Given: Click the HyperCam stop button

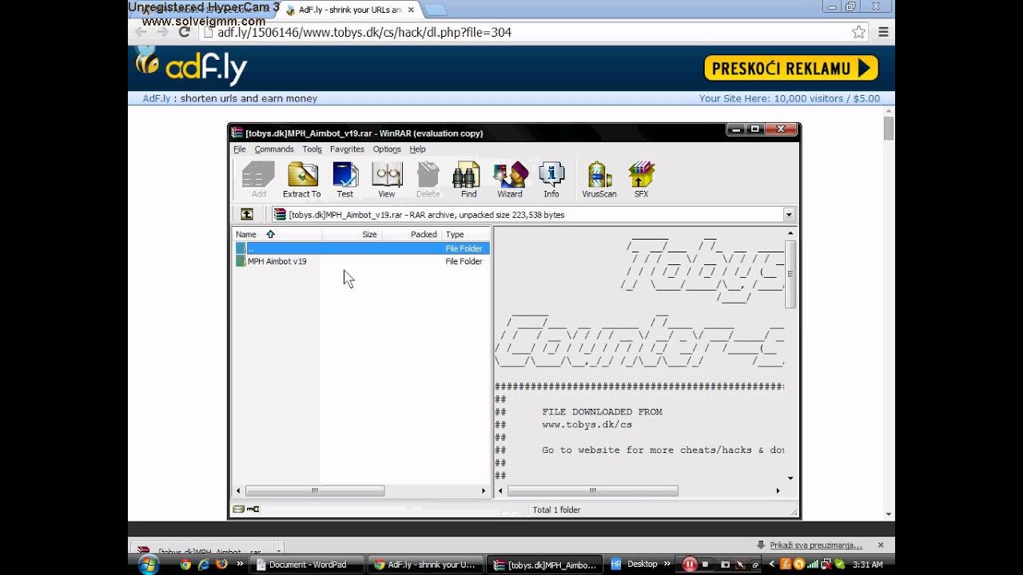Looking at the screenshot, I should coord(705,564).
